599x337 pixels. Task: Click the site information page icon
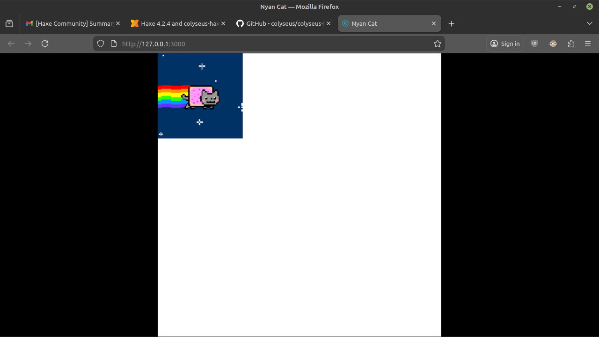tap(113, 44)
